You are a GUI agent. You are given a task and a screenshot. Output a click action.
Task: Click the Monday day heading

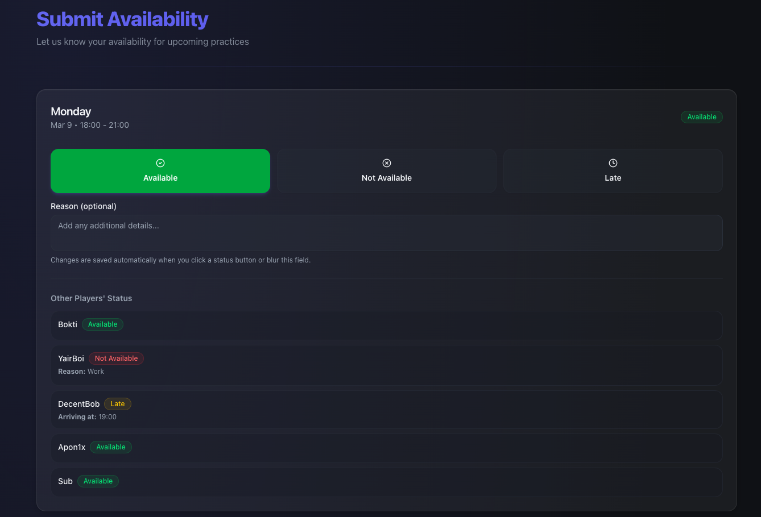pyautogui.click(x=71, y=111)
